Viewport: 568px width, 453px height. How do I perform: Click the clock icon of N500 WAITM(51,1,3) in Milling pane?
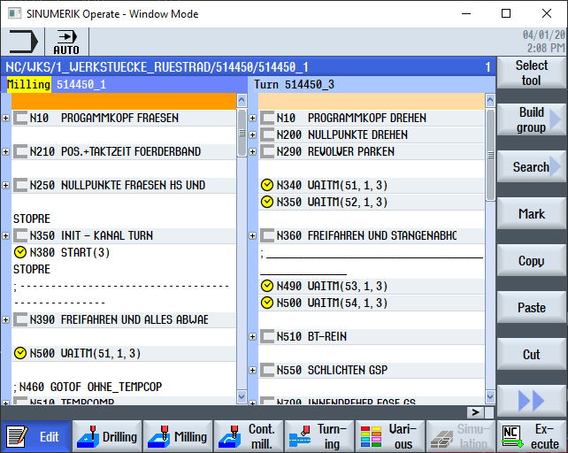click(x=20, y=353)
